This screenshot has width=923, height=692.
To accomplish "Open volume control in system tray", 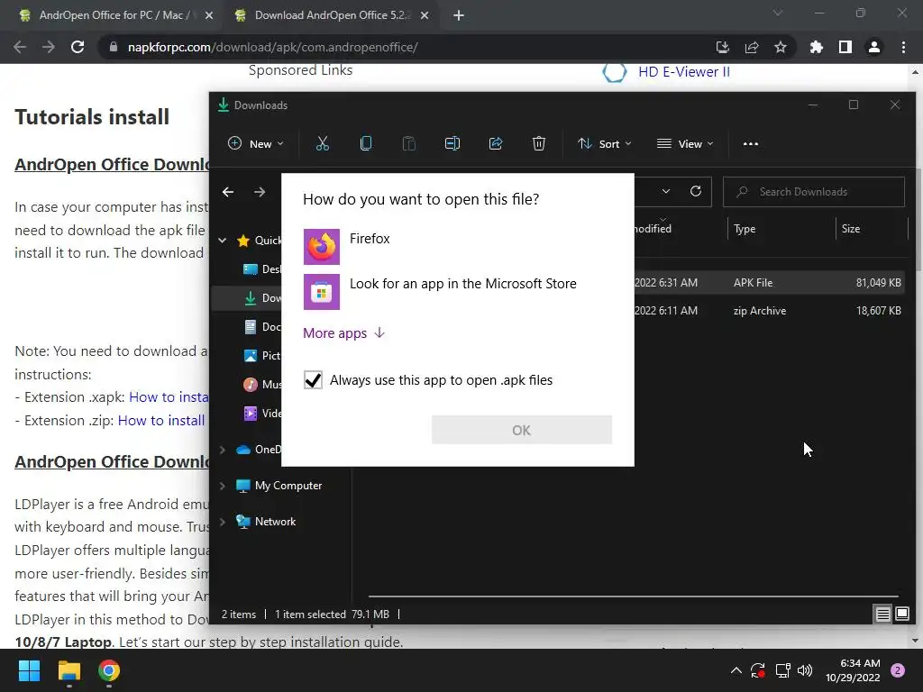I will tap(805, 670).
